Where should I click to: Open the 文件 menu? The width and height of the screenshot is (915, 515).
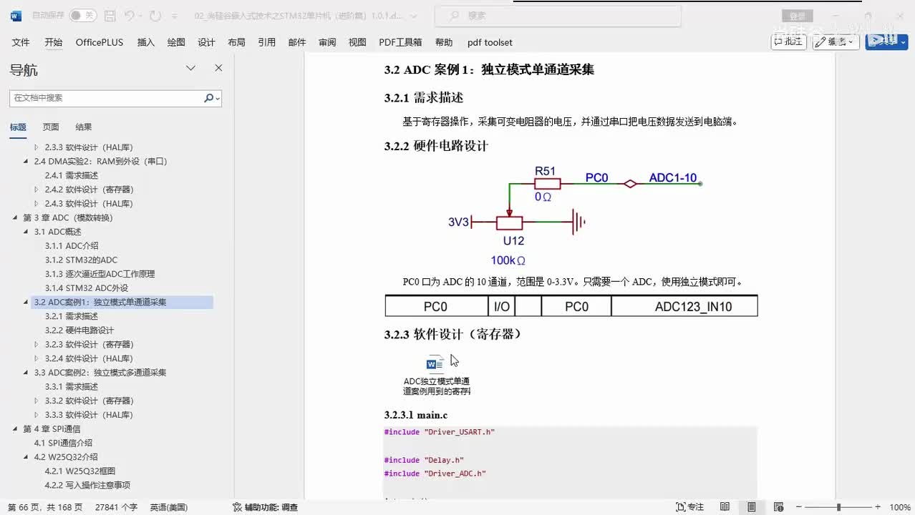(x=21, y=42)
